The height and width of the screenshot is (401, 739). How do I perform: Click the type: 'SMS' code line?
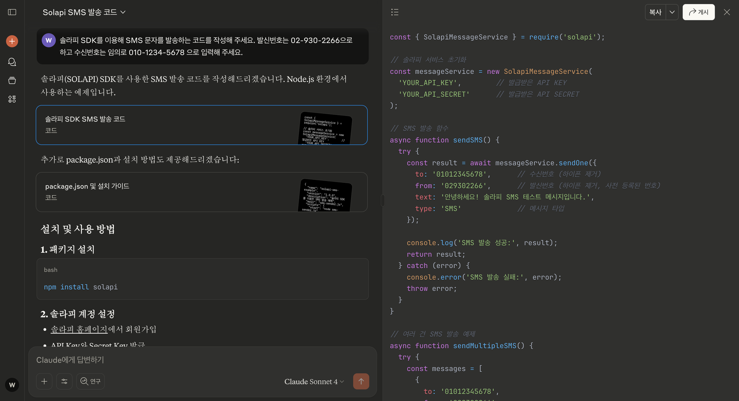tap(438, 209)
